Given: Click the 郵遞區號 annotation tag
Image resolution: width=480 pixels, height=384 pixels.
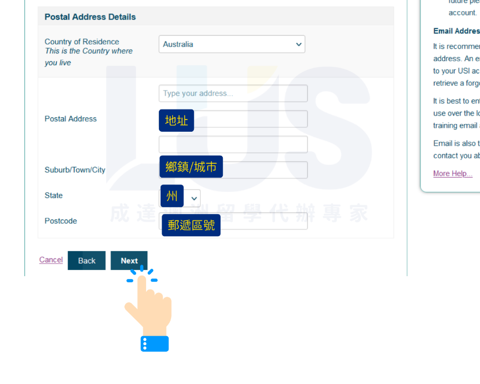Looking at the screenshot, I should [191, 225].
